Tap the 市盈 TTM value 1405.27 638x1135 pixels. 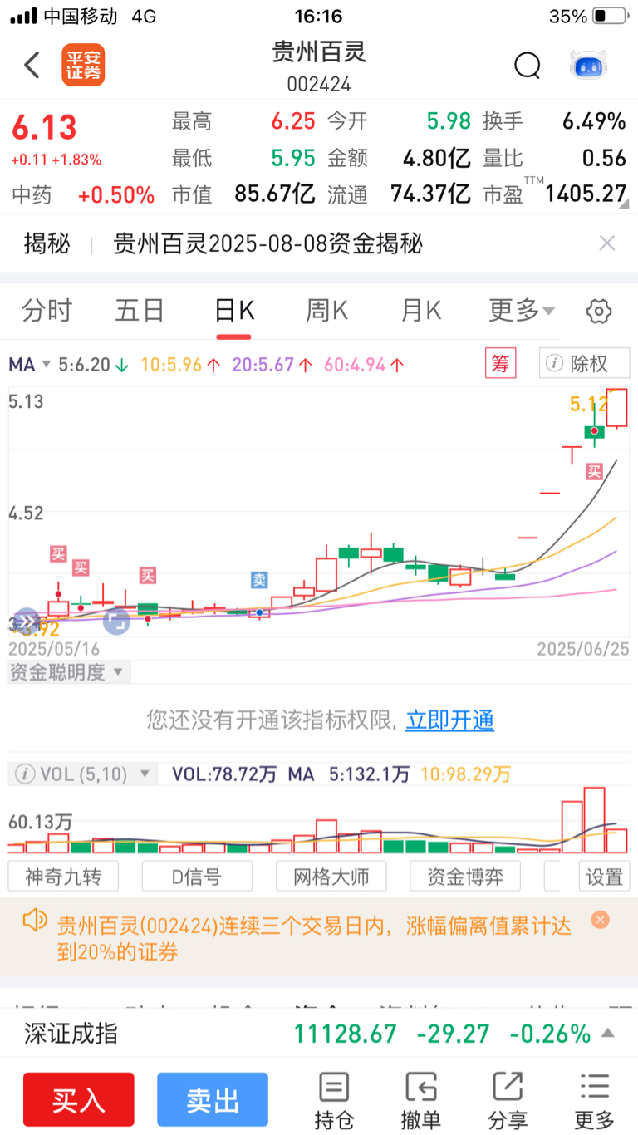pyautogui.click(x=586, y=194)
